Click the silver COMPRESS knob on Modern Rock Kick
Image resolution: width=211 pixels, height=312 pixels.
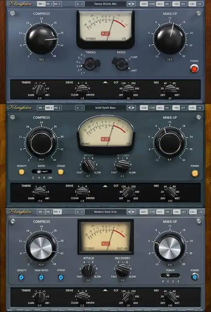pos(41,248)
